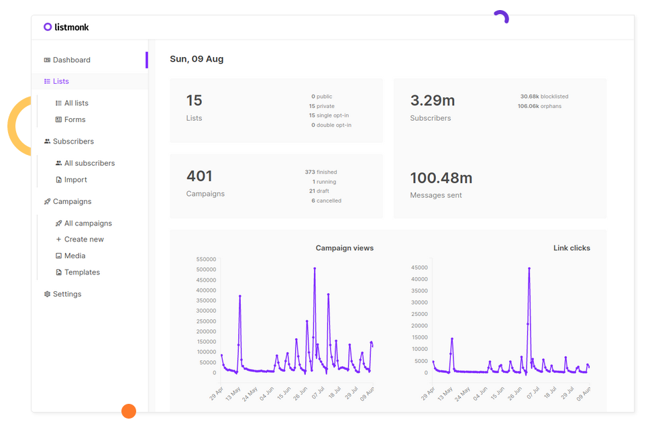Click the Settings gear icon
This screenshot has width=652, height=428.
click(x=46, y=293)
